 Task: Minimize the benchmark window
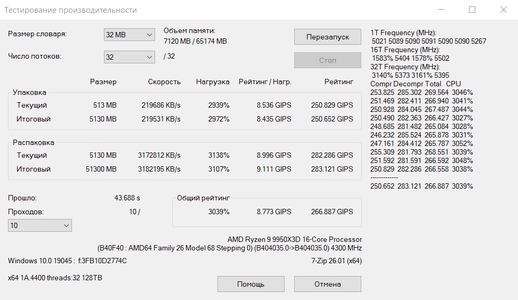[441, 10]
